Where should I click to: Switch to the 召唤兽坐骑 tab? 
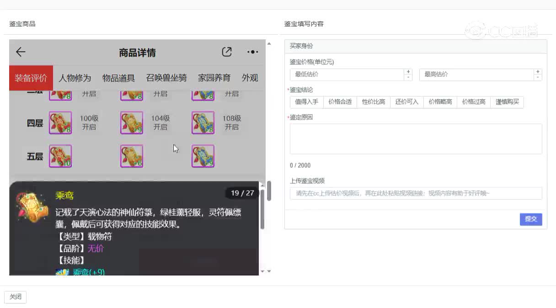[166, 78]
